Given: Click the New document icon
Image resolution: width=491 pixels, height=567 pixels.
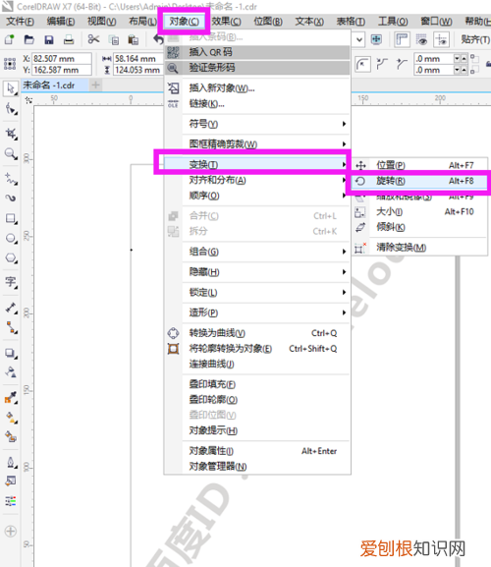Looking at the screenshot, I should point(9,39).
